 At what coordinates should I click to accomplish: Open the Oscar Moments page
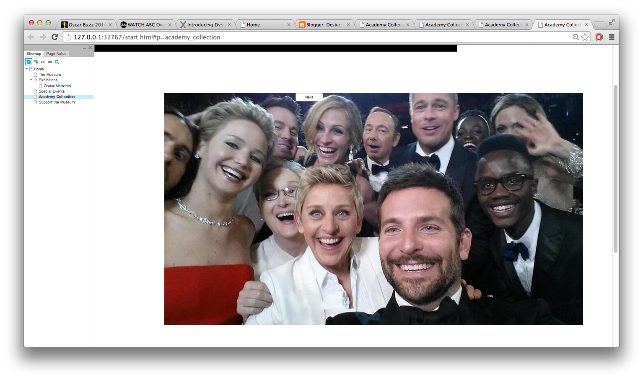57,86
